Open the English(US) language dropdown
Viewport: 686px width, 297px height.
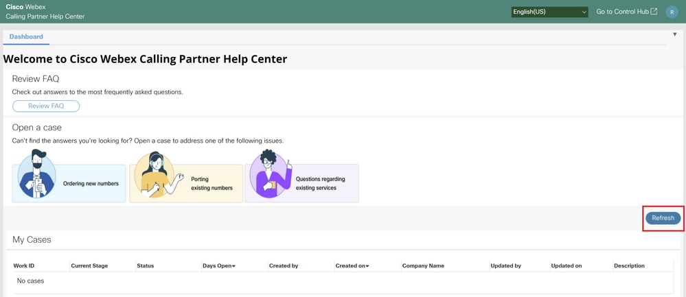[x=550, y=12]
